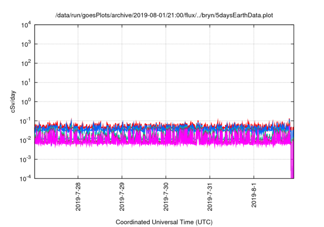
Task: Click the 10^3 y-axis tick label
Action: (x=26, y=44)
